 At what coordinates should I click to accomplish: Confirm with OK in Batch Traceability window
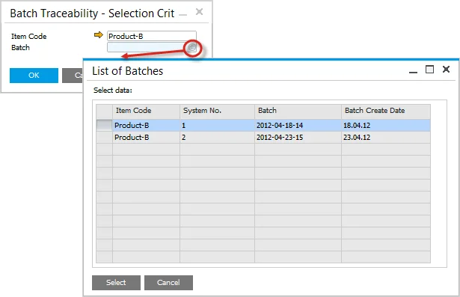(x=34, y=76)
